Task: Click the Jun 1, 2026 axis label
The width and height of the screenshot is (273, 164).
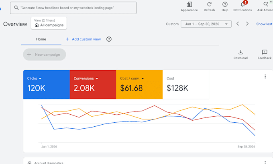Action: [49, 147]
